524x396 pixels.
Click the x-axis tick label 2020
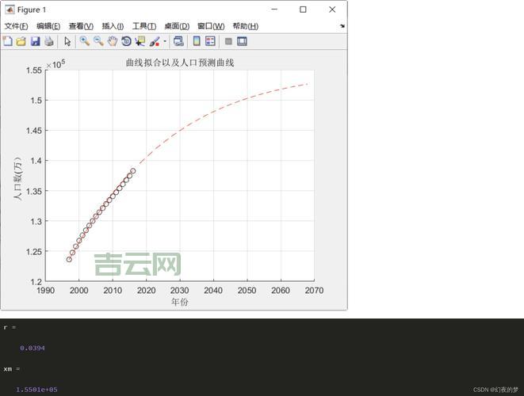146,291
